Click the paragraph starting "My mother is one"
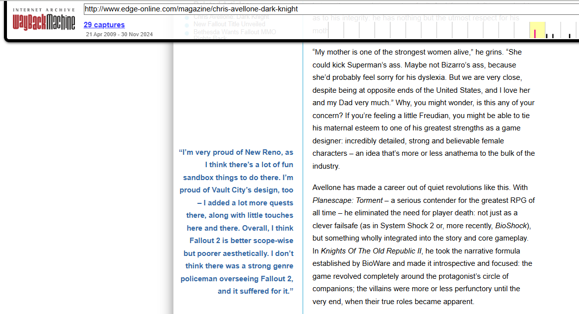The width and height of the screenshot is (579, 314). (423, 109)
